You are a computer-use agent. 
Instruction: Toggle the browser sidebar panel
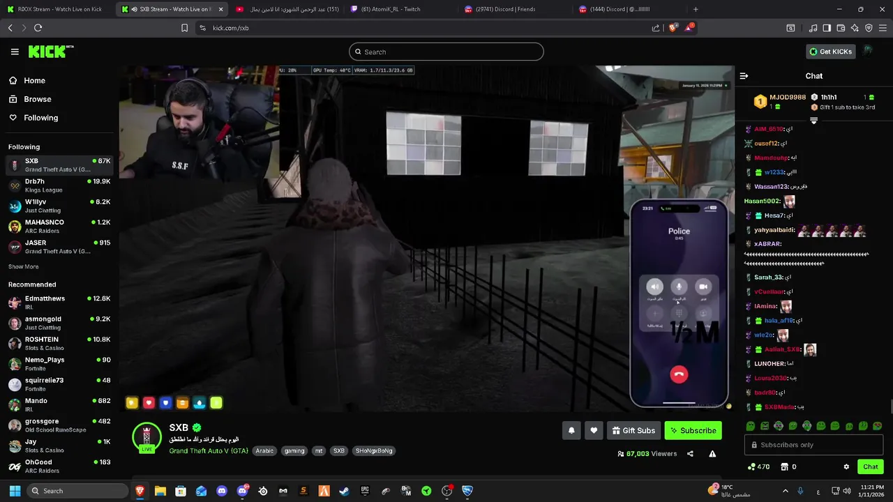(x=827, y=28)
